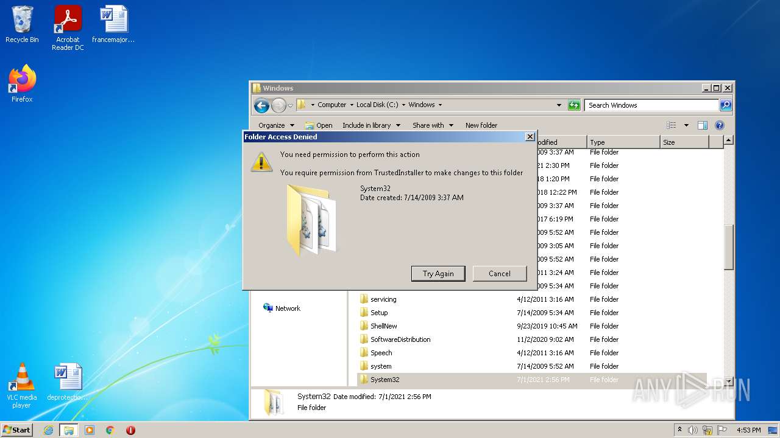The height and width of the screenshot is (438, 780).
Task: Open the francemajor Word document icon
Action: pos(113,25)
